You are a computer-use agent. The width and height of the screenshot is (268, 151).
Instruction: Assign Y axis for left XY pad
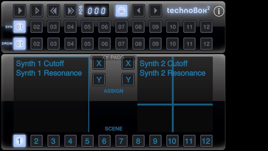click(x=99, y=80)
